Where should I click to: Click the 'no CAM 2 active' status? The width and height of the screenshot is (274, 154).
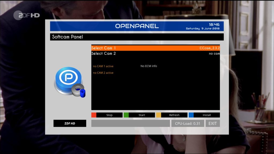(x=103, y=73)
